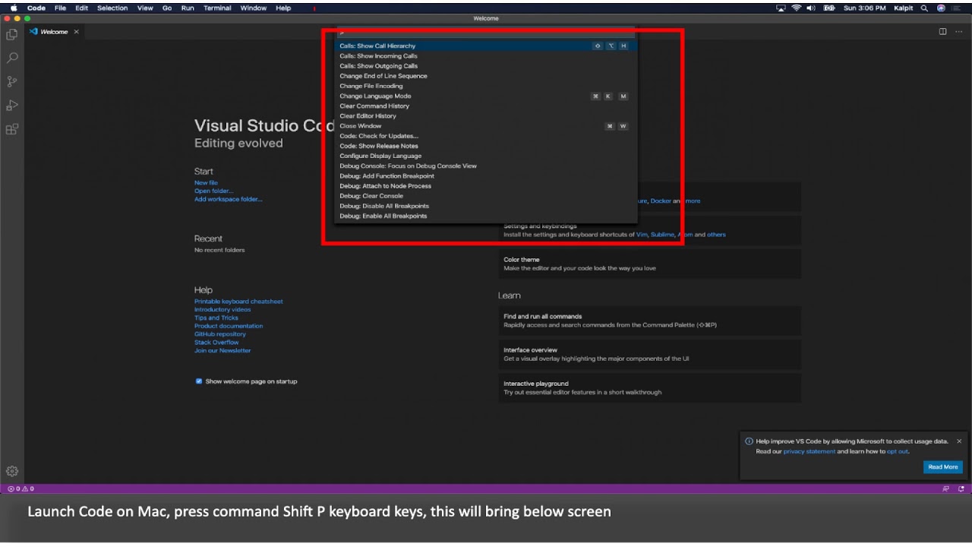972x547 pixels.
Task: Click Join our Newsletter link
Action: (x=222, y=350)
